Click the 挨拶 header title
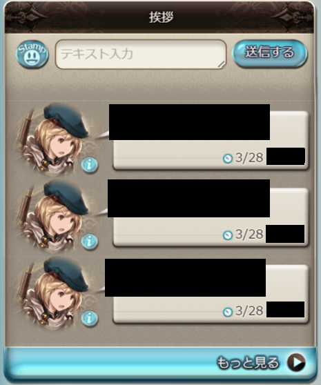The width and height of the screenshot is (321, 385). [161, 17]
